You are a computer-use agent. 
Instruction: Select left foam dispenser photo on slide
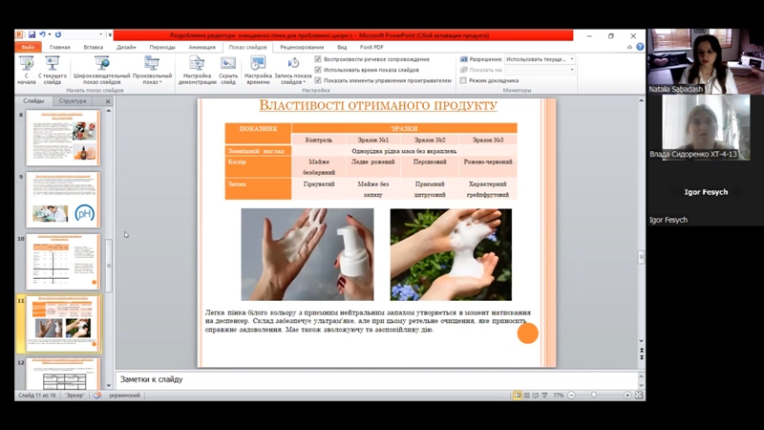[x=308, y=254]
